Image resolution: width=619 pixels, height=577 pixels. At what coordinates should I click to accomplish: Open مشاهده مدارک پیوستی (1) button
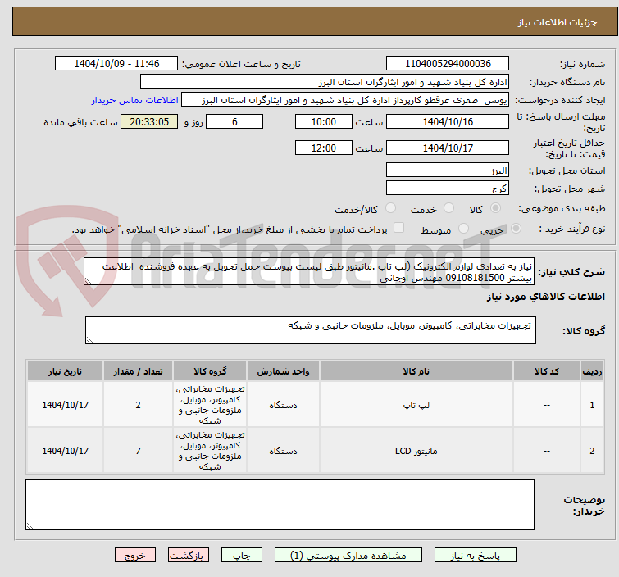(x=348, y=556)
